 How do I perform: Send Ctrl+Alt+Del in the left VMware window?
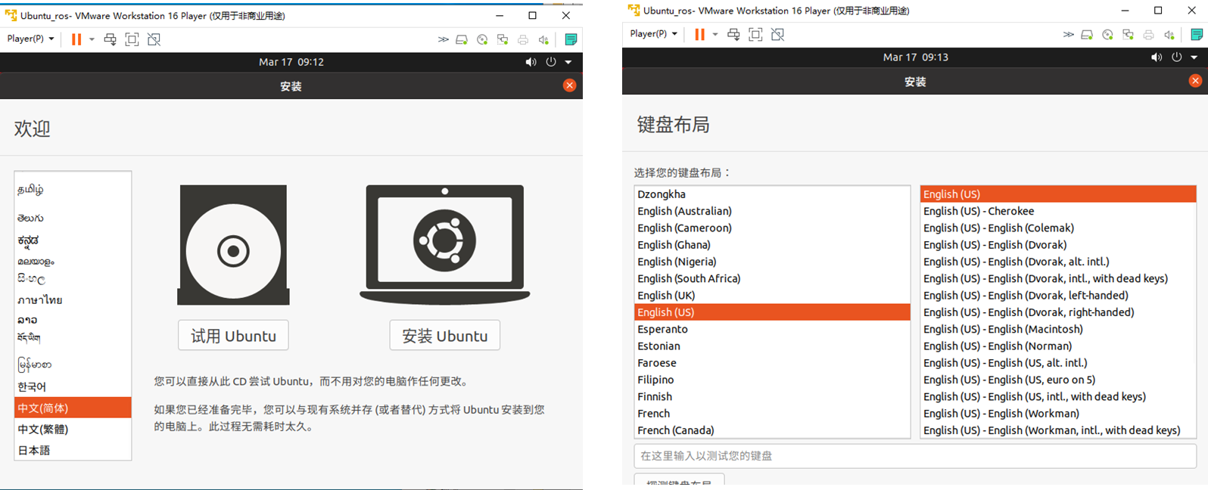click(x=111, y=39)
